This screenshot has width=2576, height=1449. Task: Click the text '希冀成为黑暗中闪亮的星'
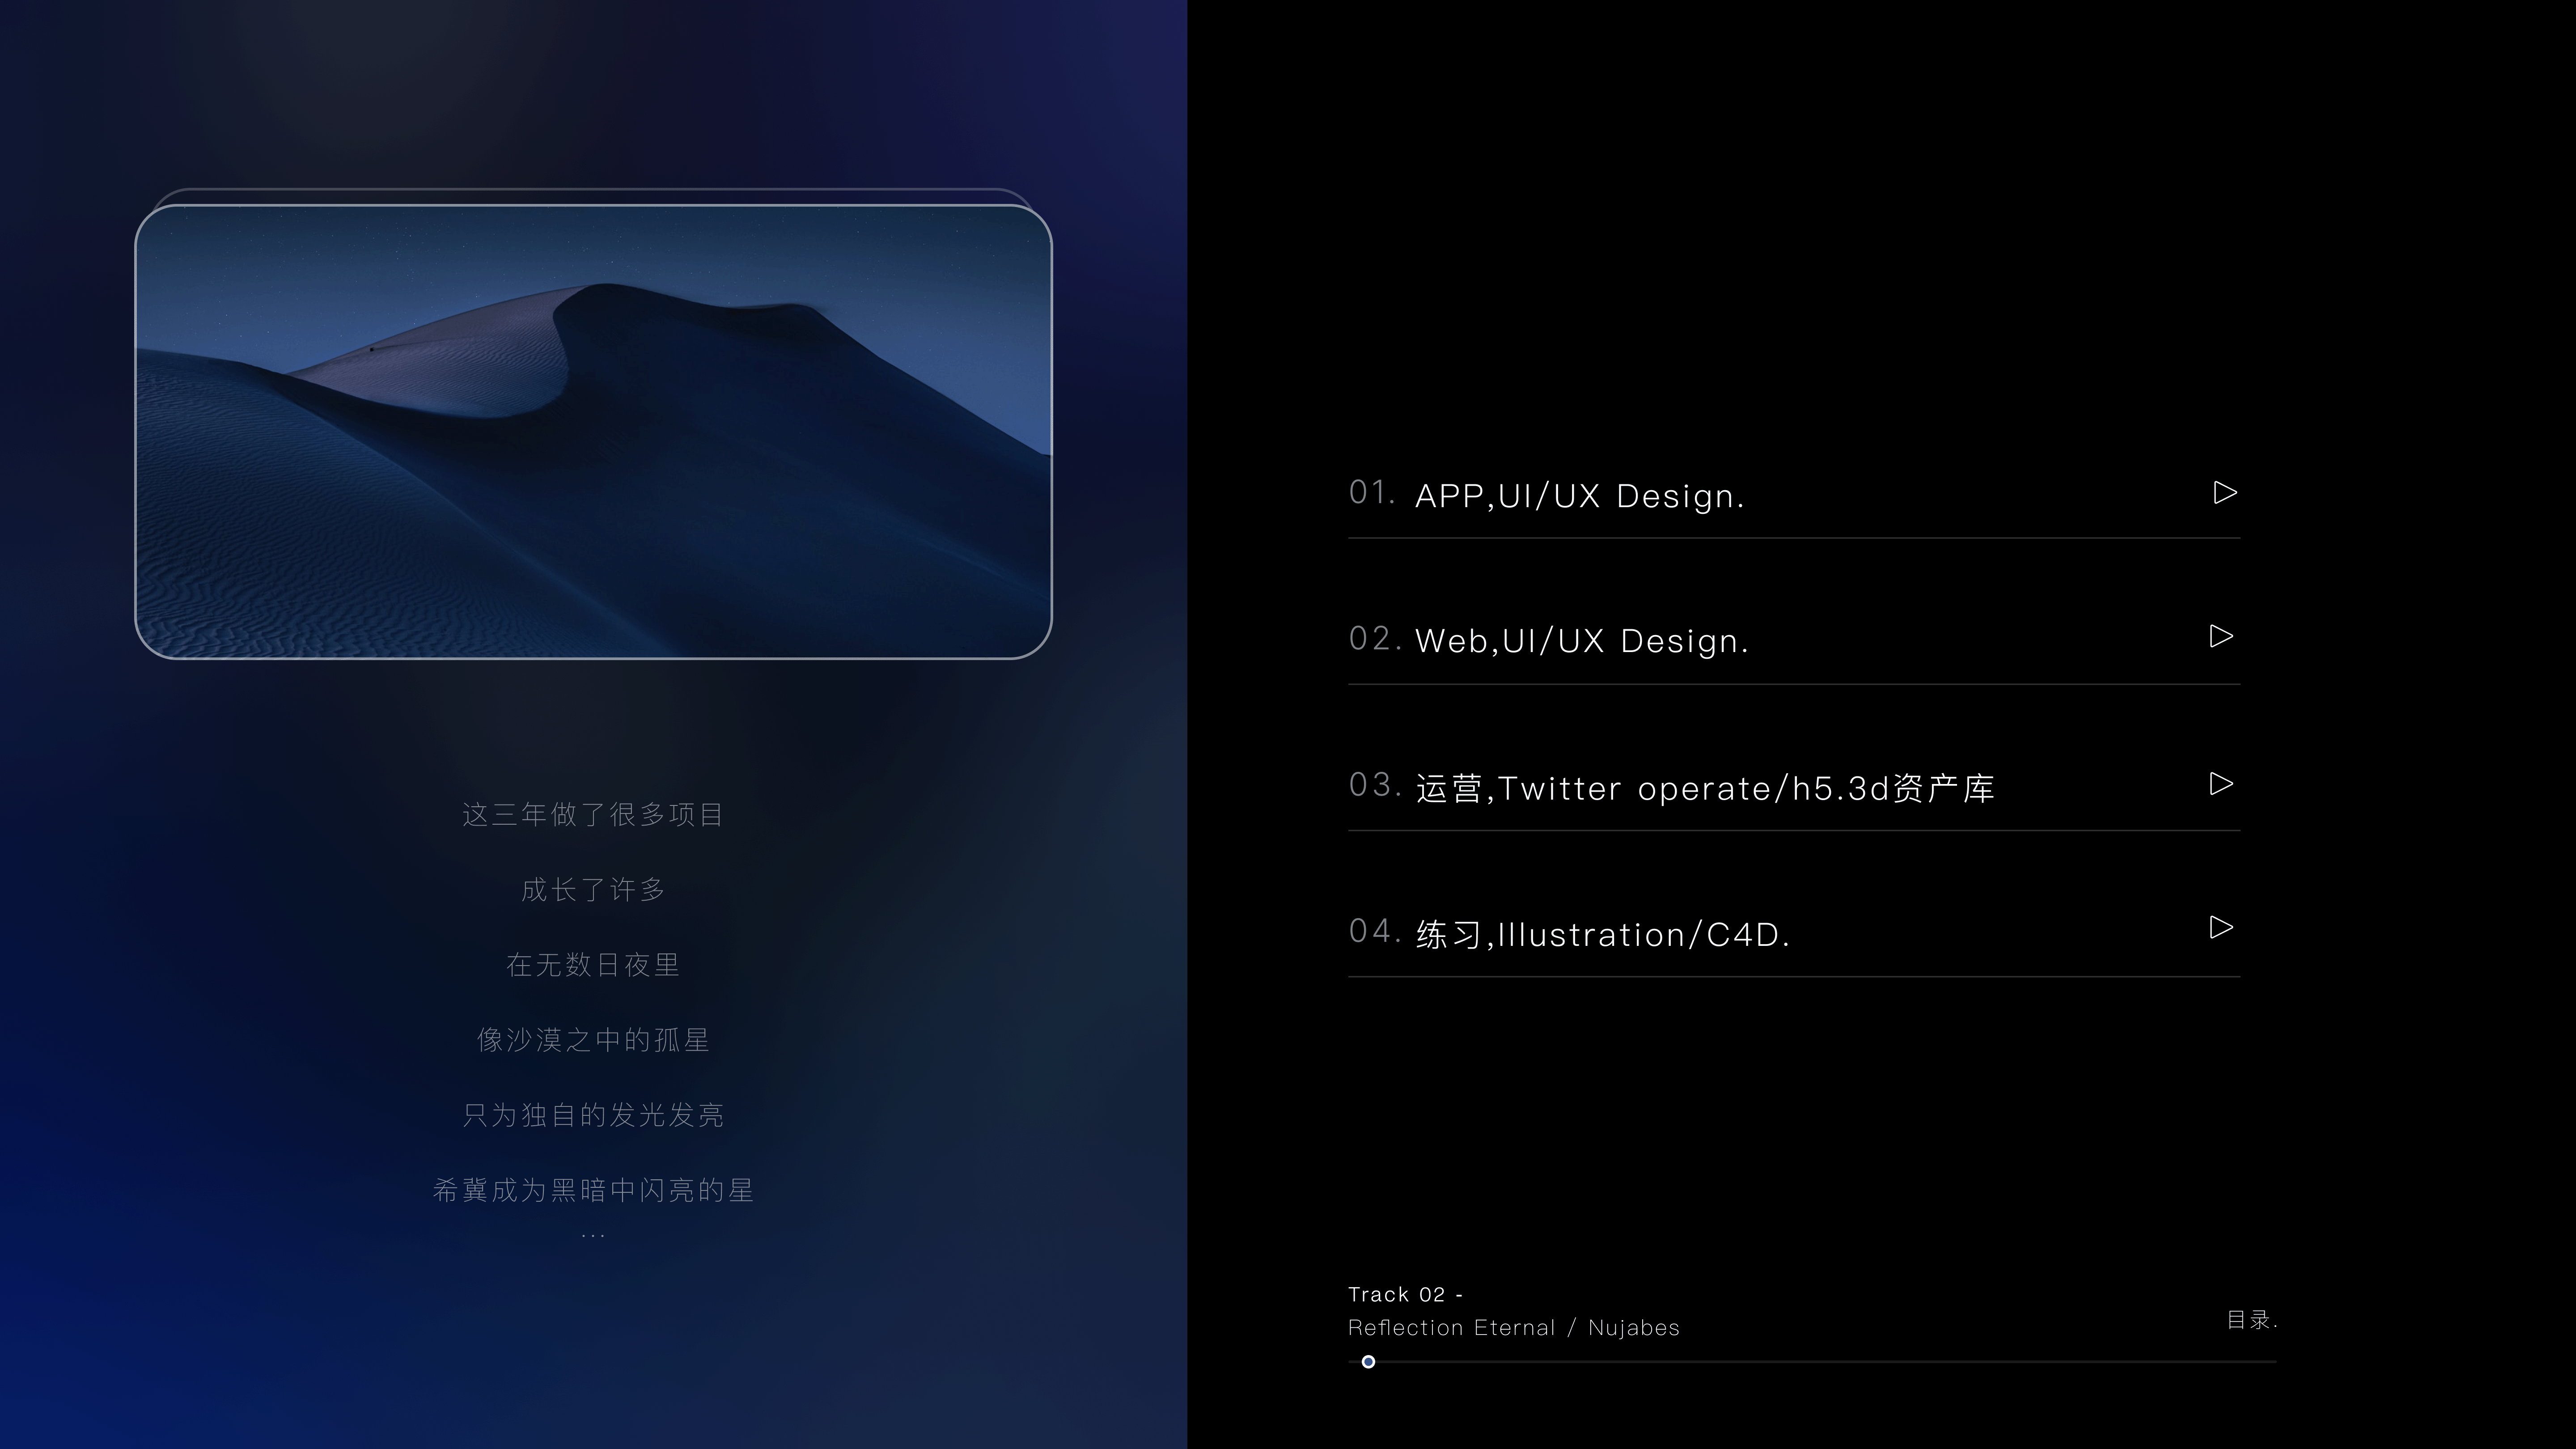(593, 1190)
